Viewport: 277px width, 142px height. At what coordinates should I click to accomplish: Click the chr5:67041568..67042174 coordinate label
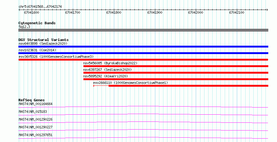pyautogui.click(x=40, y=7)
